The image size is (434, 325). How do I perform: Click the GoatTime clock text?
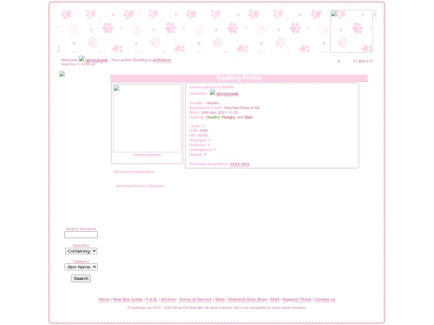coord(78,64)
